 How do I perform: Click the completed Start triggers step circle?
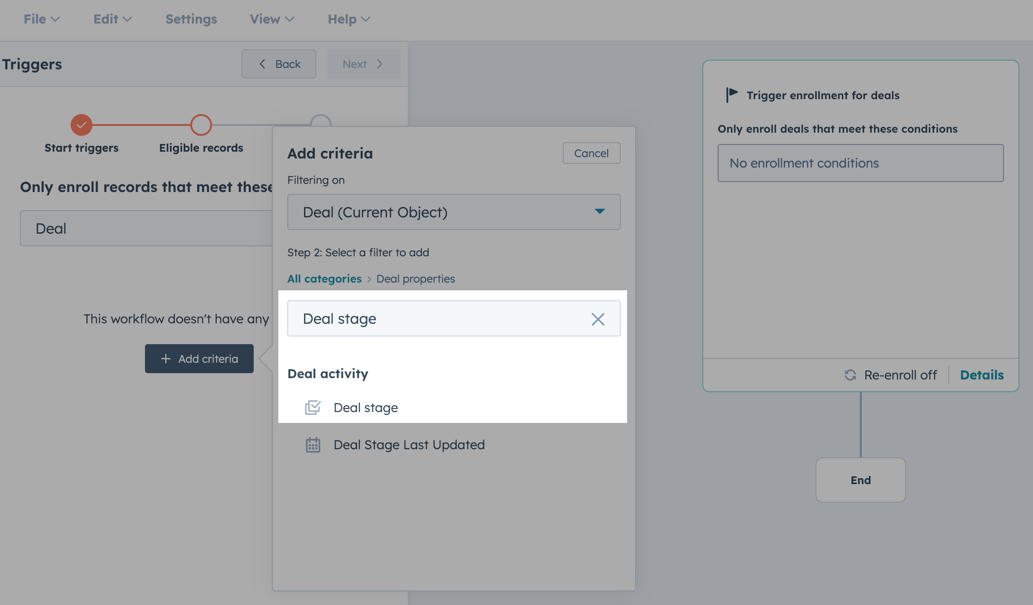(82, 125)
